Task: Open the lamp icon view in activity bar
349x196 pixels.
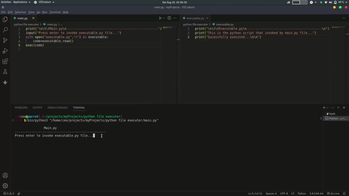Action: (5, 83)
